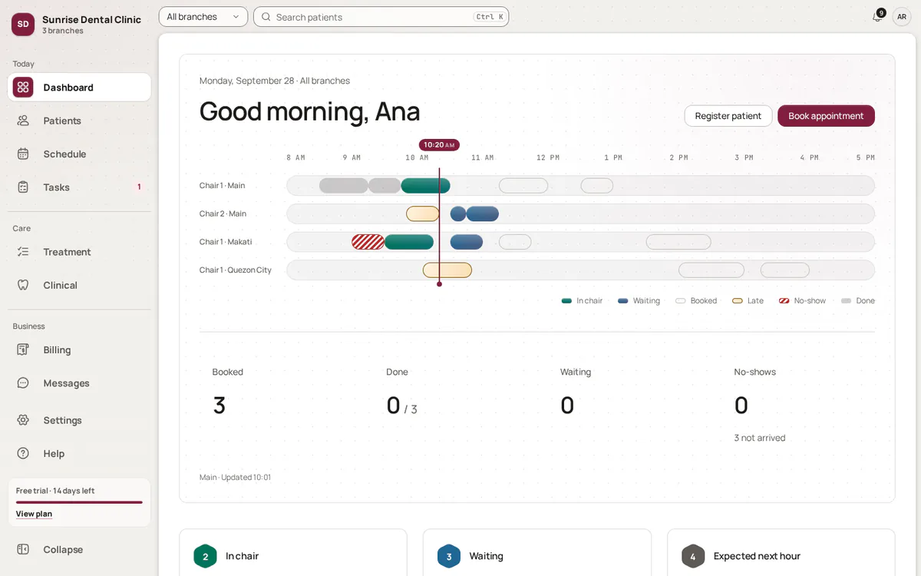
Task: Click the 'Done' stat label
Action: click(x=397, y=372)
